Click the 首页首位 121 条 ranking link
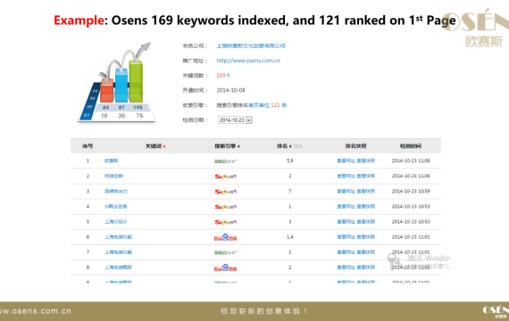Viewport: 509px width, 321px height. click(268, 105)
